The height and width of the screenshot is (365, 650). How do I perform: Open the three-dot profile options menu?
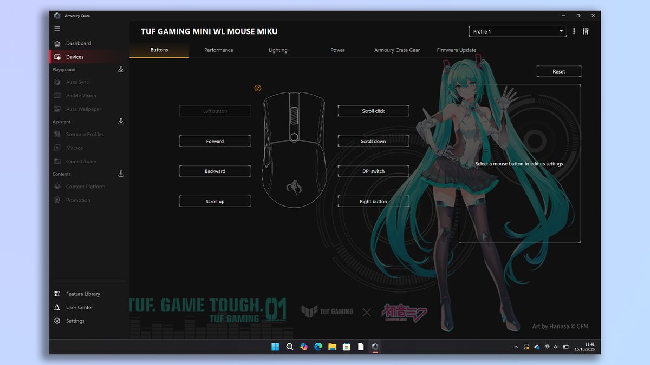574,31
